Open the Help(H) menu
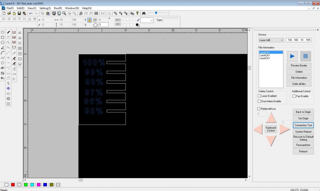Screen dimensions: 320x191 [87, 8]
